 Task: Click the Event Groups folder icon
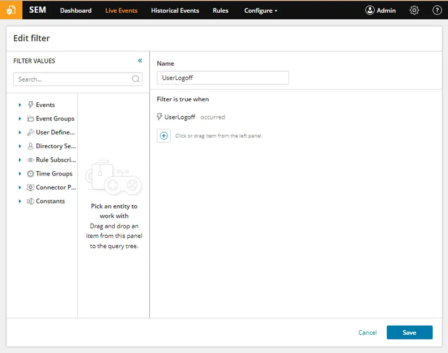30,119
